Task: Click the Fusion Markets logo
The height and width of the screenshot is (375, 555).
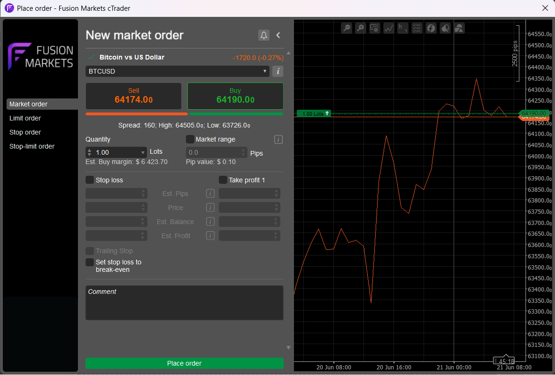Action: 40,57
